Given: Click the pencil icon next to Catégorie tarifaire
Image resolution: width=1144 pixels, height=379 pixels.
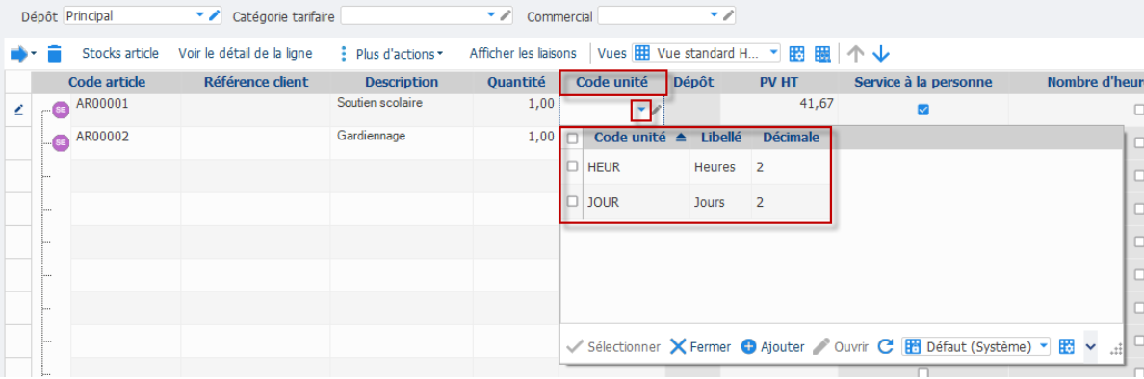Looking at the screenshot, I should pyautogui.click(x=505, y=15).
